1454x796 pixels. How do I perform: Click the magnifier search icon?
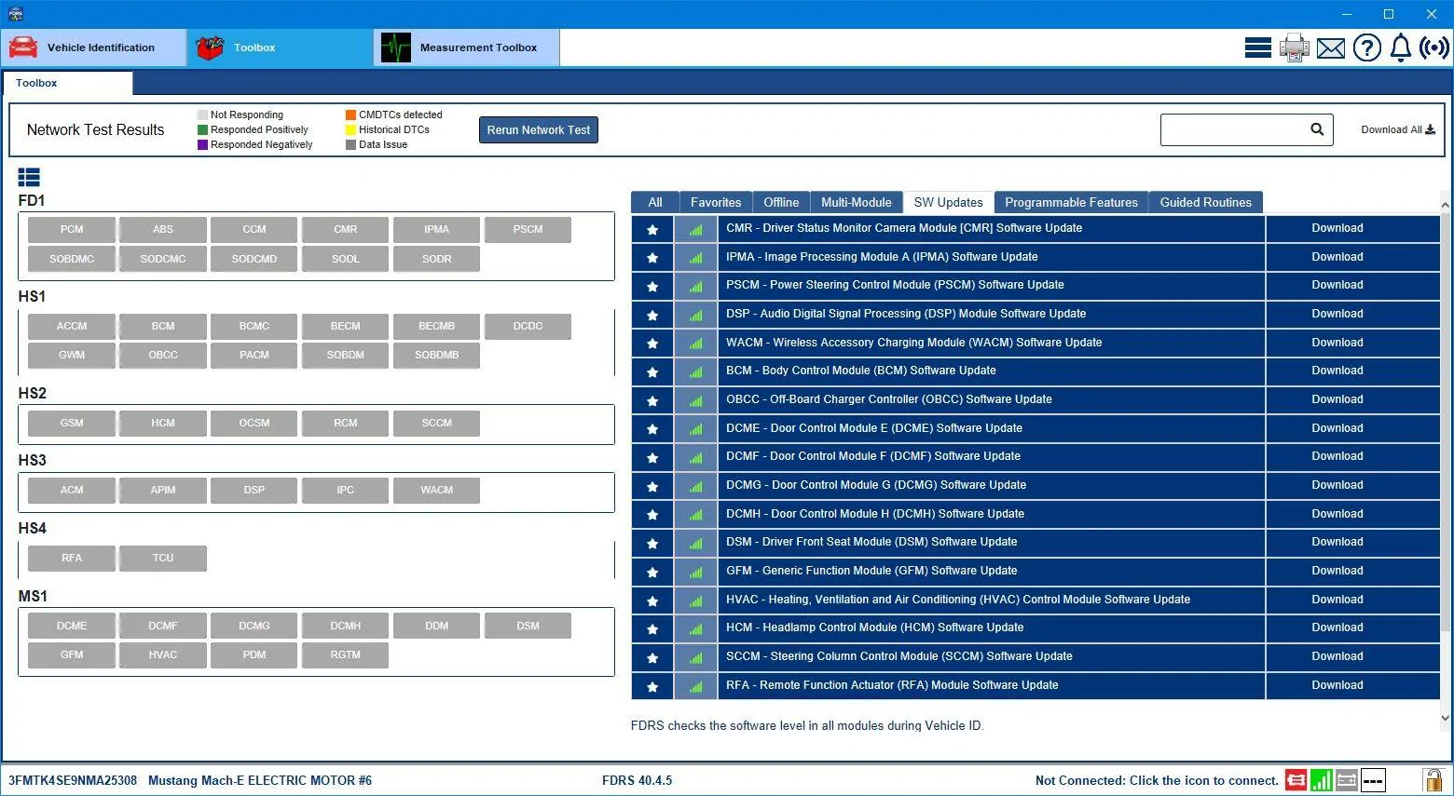point(1317,129)
